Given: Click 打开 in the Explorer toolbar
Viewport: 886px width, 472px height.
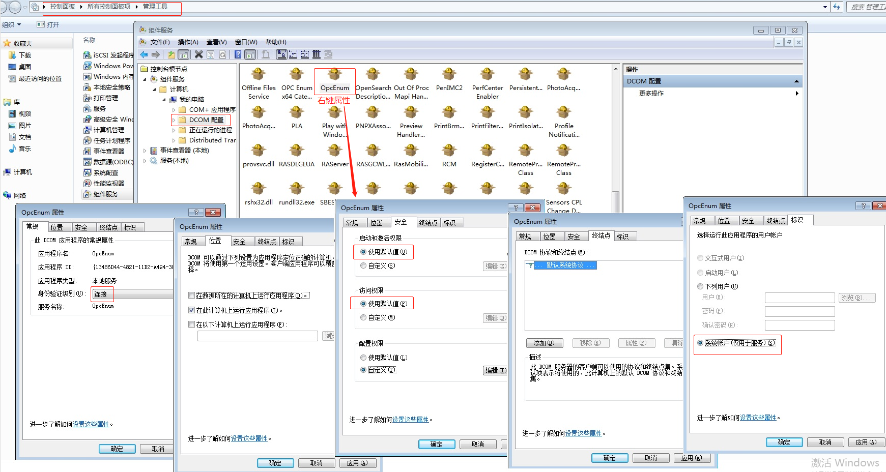Looking at the screenshot, I should 48,24.
